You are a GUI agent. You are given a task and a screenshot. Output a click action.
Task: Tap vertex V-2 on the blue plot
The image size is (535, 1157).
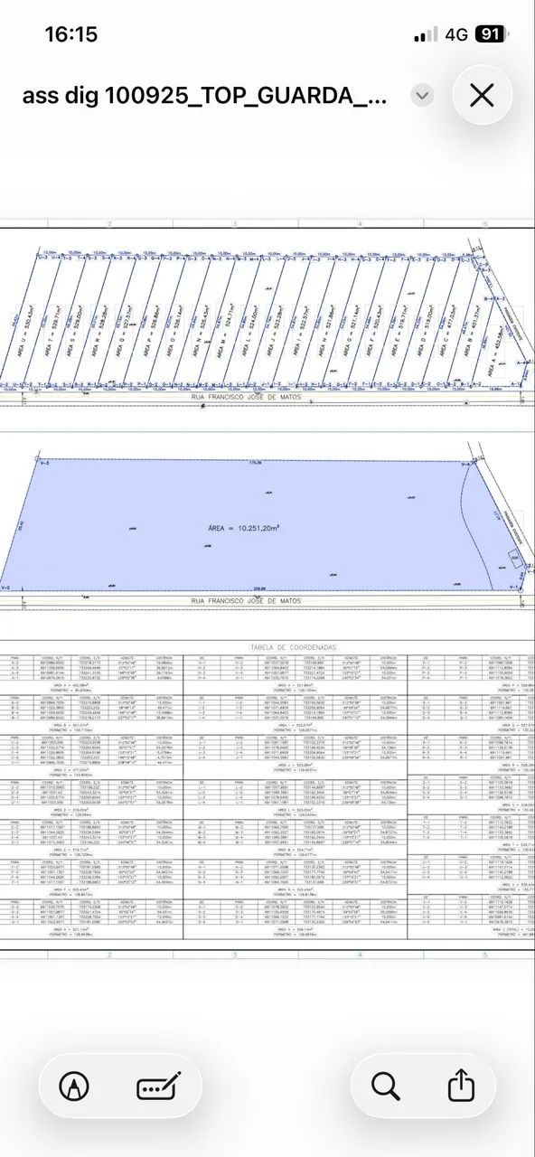(5, 588)
